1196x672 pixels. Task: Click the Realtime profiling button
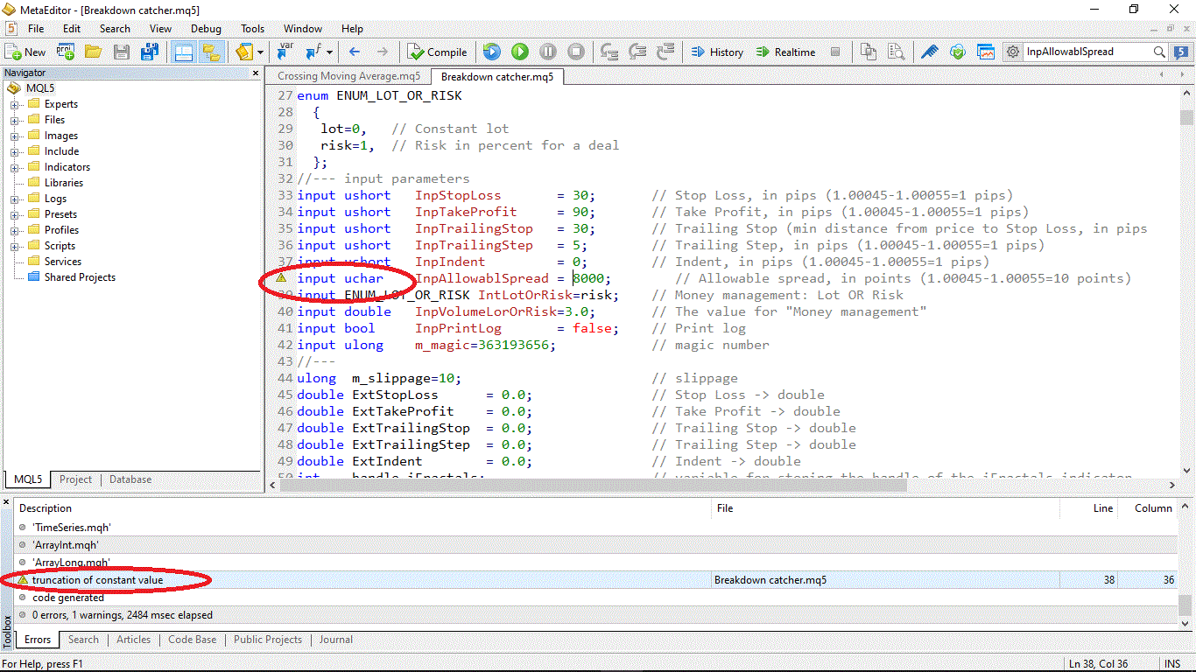(x=786, y=52)
